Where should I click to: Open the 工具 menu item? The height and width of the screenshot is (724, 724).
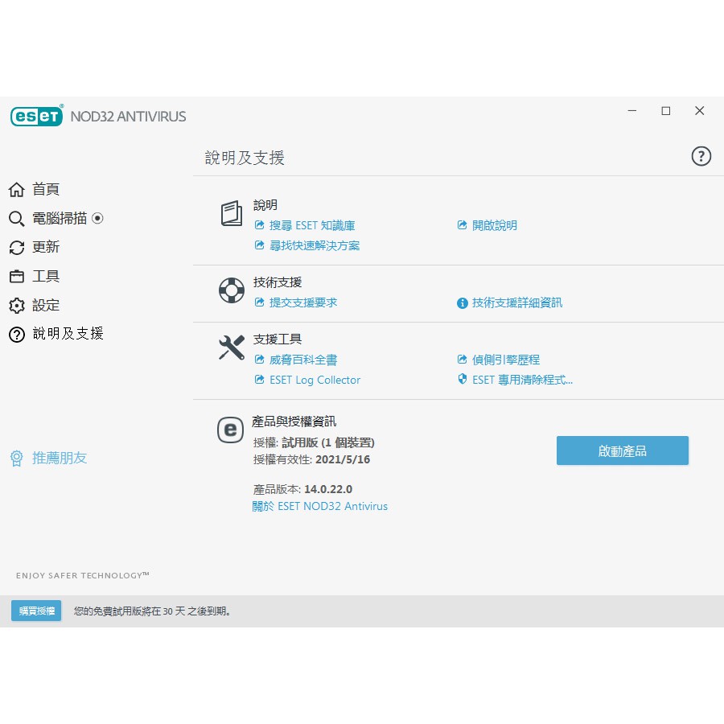click(46, 276)
